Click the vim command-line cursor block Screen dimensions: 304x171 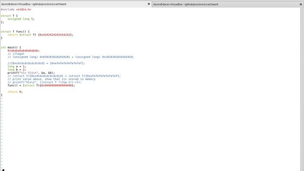click(x=3, y=170)
